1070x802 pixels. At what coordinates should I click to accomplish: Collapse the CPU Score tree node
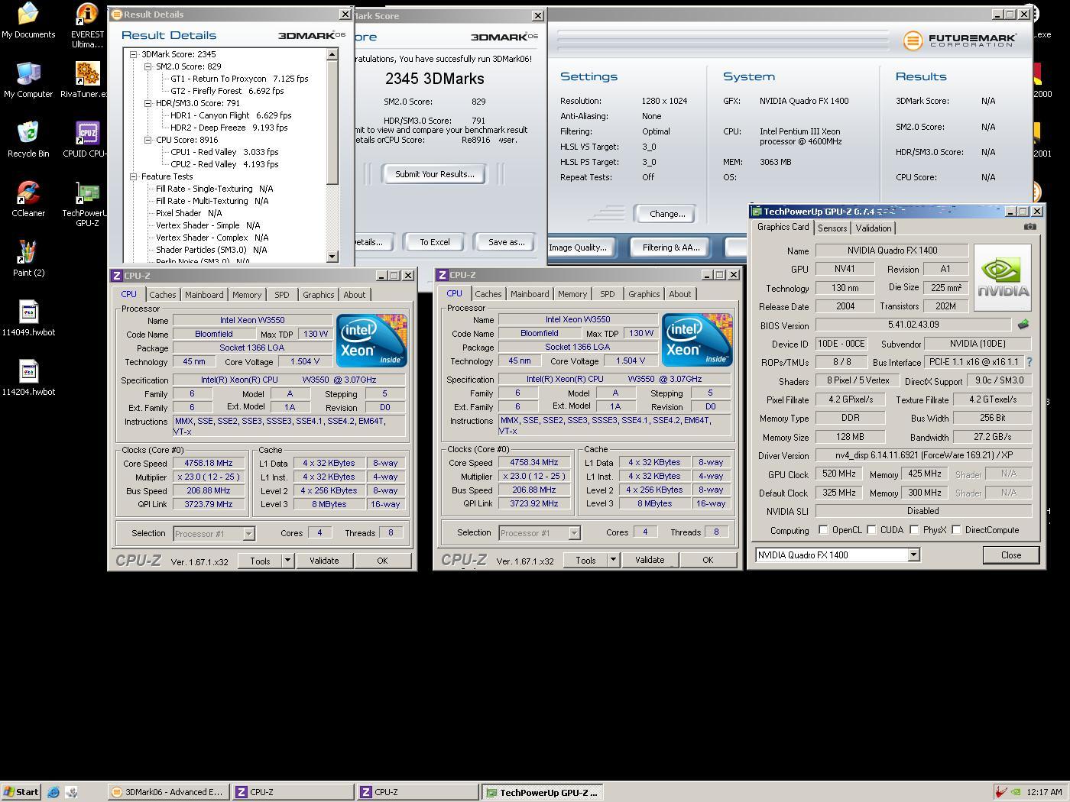click(x=148, y=140)
